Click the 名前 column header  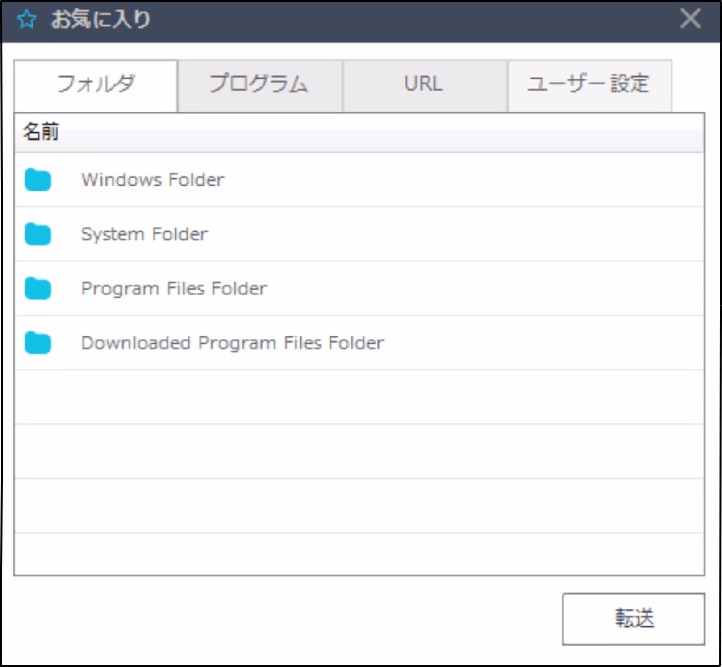(359, 133)
